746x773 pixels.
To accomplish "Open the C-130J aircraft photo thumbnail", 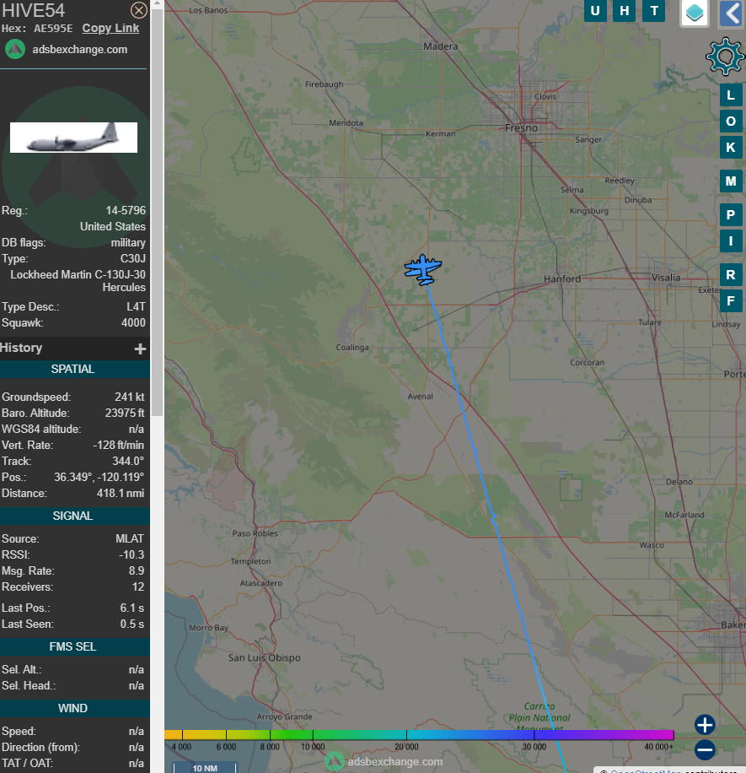I will click(x=73, y=138).
